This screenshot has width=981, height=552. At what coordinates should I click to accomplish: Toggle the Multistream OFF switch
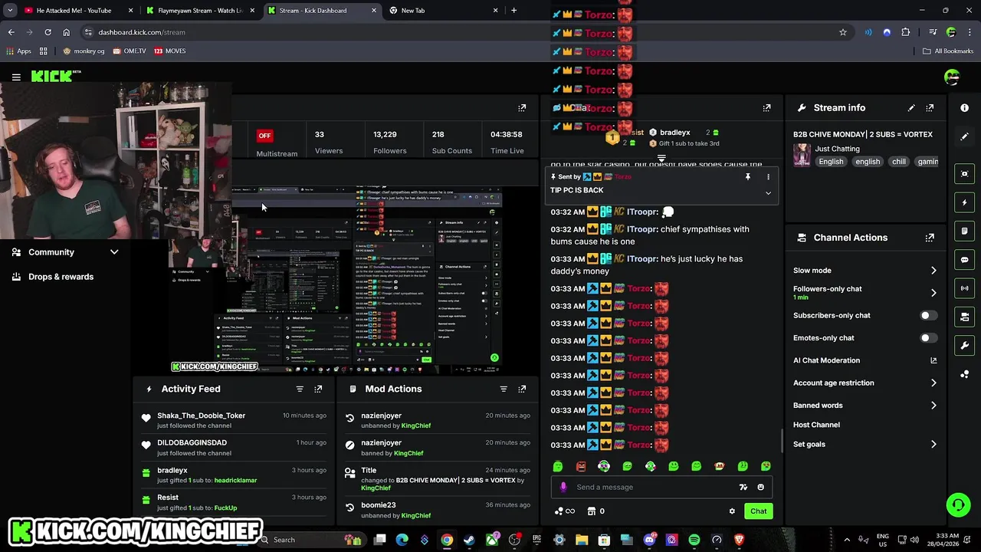pos(264,136)
